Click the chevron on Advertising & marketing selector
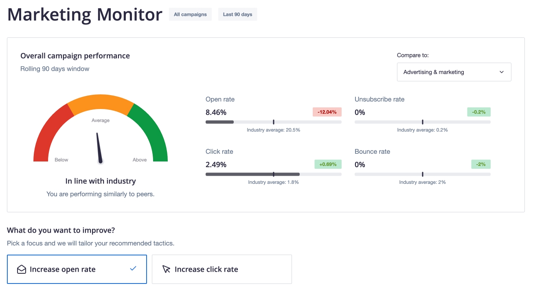 [x=502, y=72]
